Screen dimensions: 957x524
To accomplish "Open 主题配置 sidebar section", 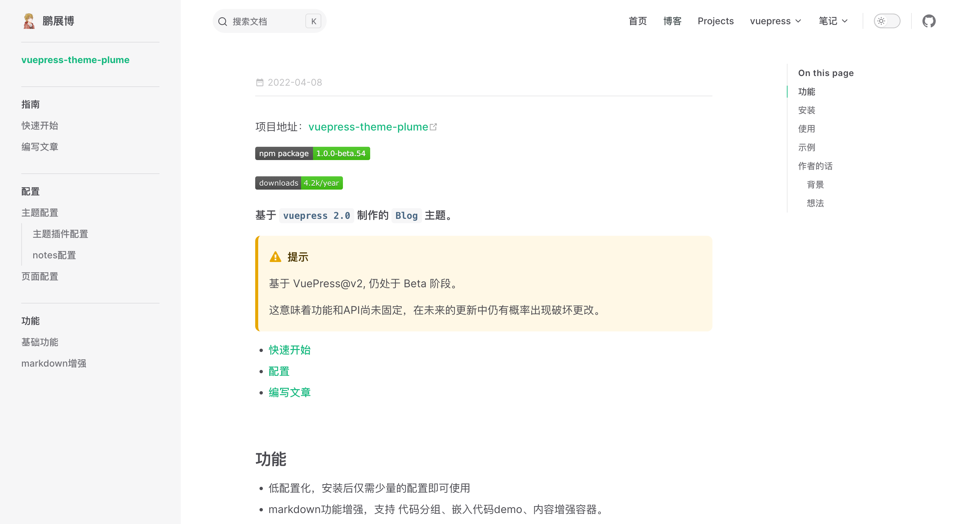I will pyautogui.click(x=40, y=213).
